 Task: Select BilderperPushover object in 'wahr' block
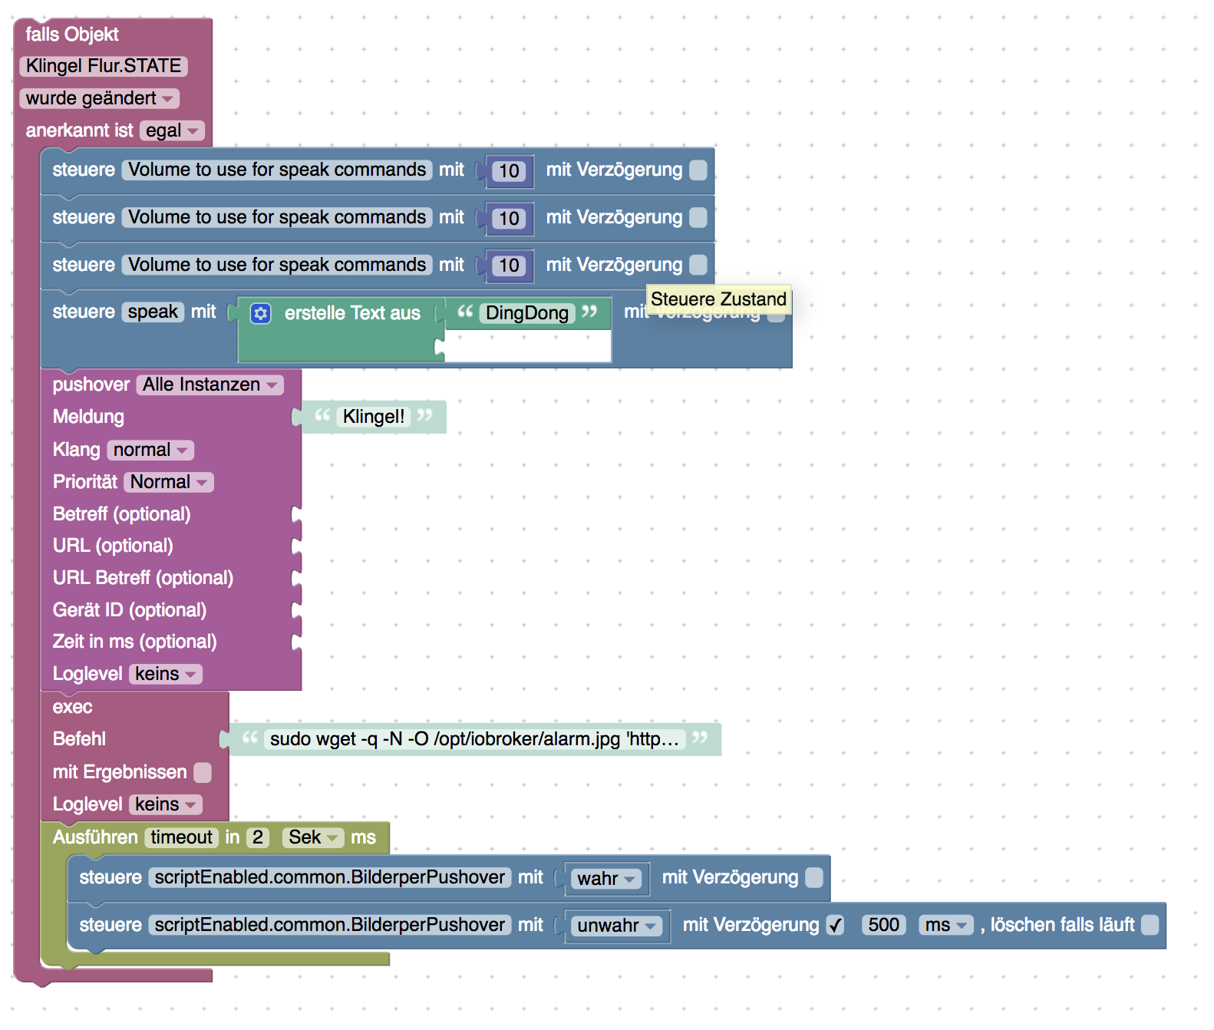330,877
